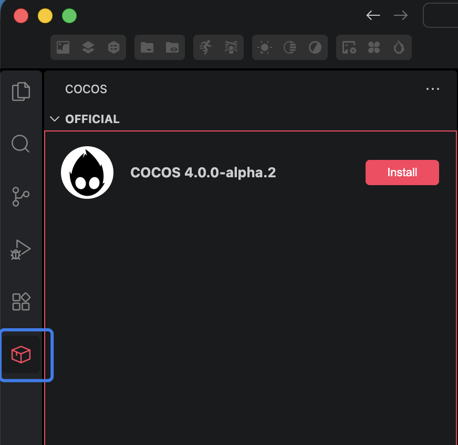Image resolution: width=458 pixels, height=445 pixels.
Task: Select the red Cocos cube icon
Action: [21, 355]
